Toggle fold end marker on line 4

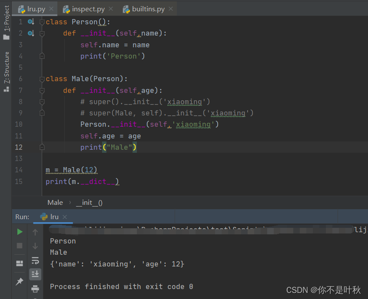42,56
